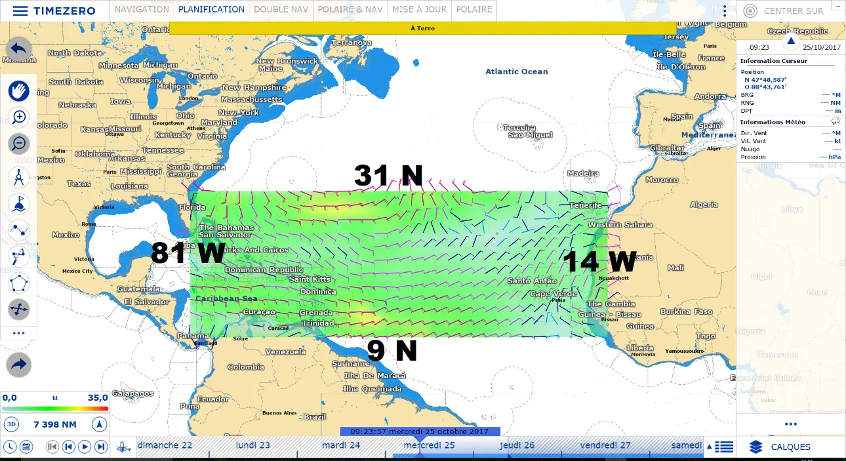Click the wind speed color scale bar

(x=55, y=409)
